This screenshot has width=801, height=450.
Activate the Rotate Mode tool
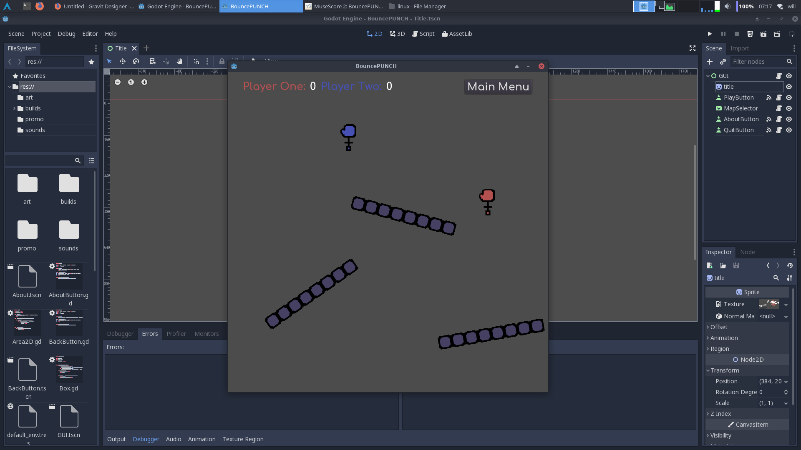(x=136, y=62)
